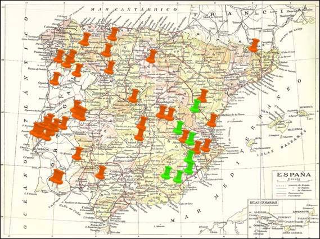This screenshot has height=239, width=320.
Task: Click the orange pin on the coast near Castellón de la Plana
Action: click(x=213, y=120)
